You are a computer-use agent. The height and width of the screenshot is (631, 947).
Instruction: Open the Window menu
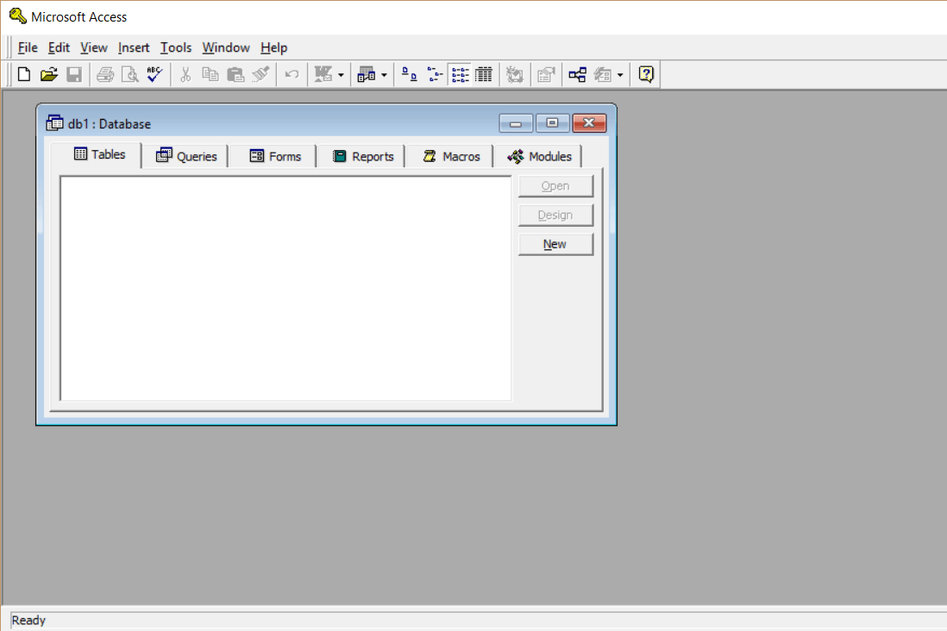pyautogui.click(x=226, y=47)
